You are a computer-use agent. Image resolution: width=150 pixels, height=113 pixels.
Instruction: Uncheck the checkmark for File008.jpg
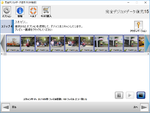111,50
